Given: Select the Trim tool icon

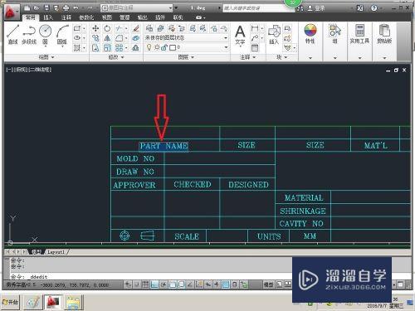Looking at the screenshot, I should tap(119, 28).
